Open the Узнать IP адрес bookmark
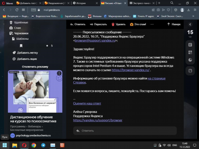 coord(144,16)
